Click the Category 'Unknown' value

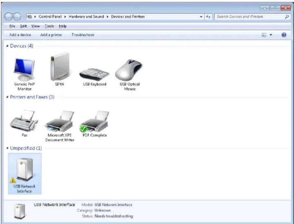pyautogui.click(x=103, y=210)
